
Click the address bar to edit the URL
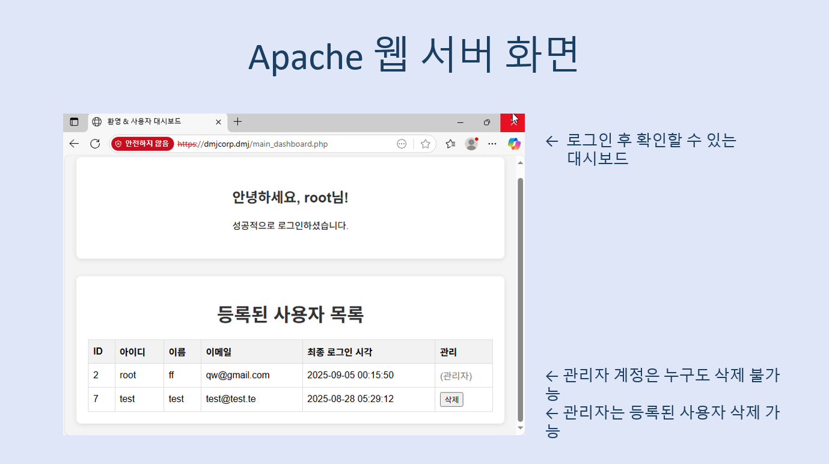[271, 144]
